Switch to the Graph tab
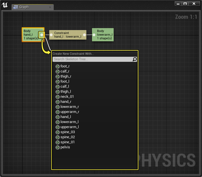 (24, 7)
